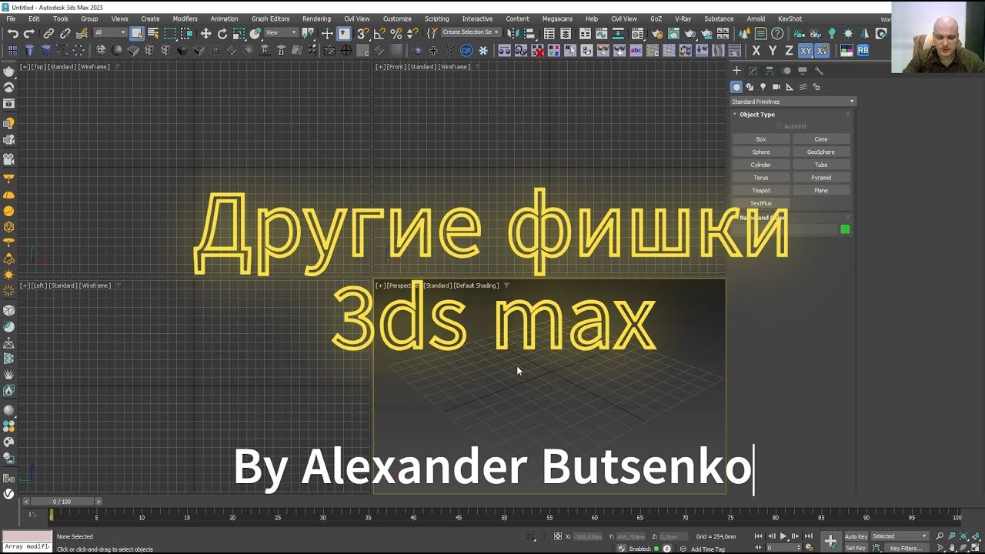
Task: Toggle Angle Snap icon
Action: coord(379,34)
